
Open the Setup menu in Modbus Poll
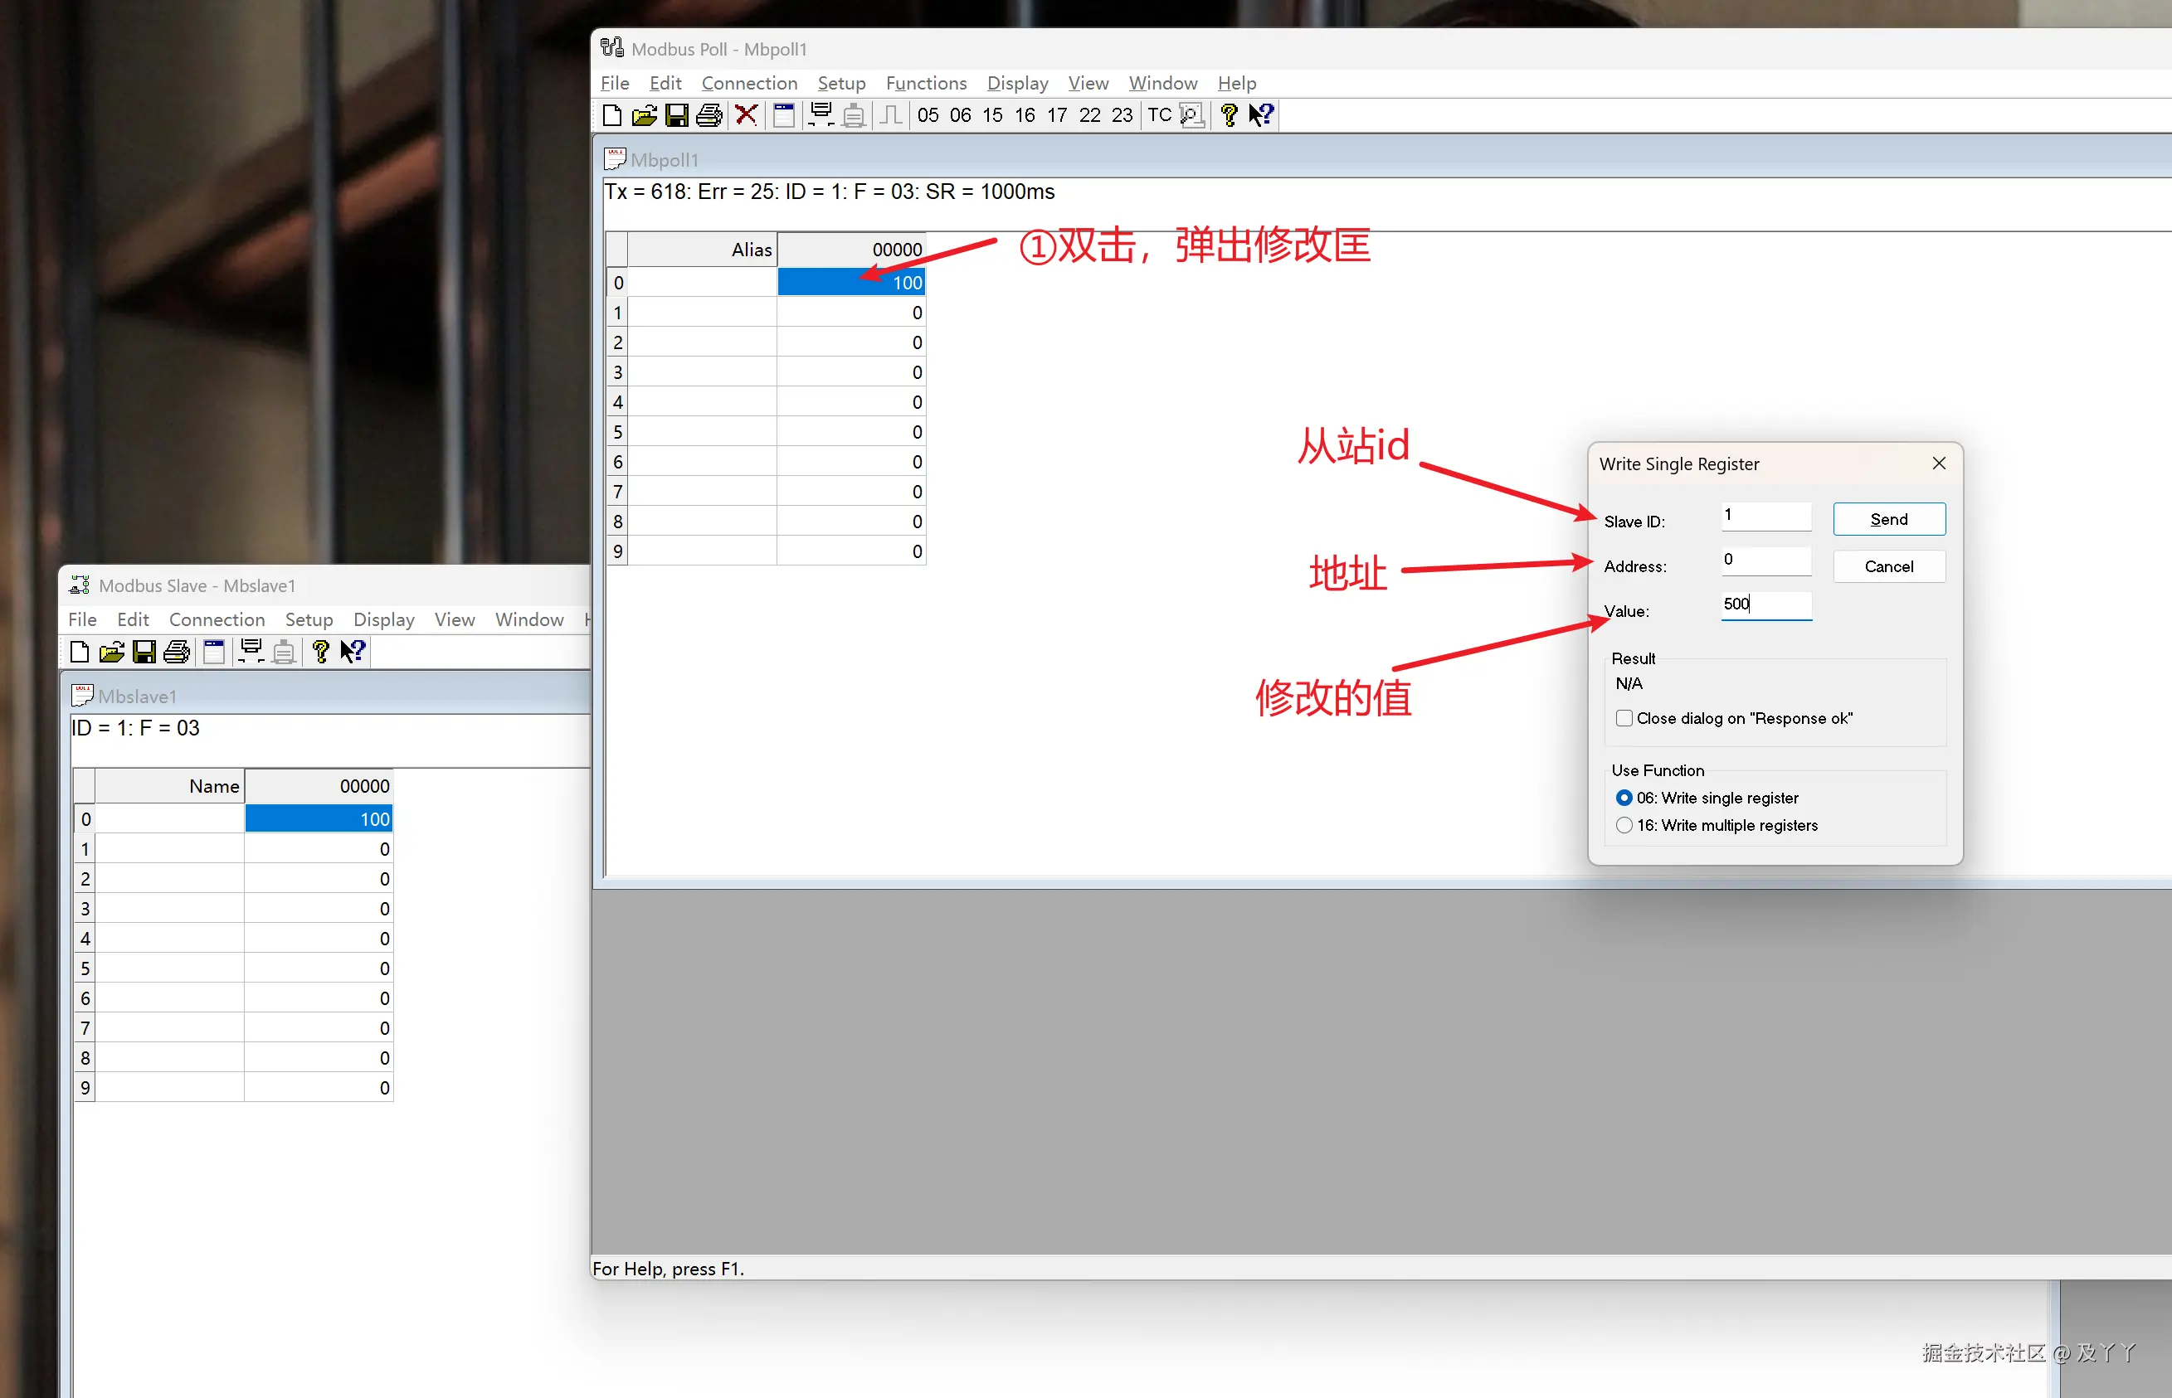coord(840,83)
